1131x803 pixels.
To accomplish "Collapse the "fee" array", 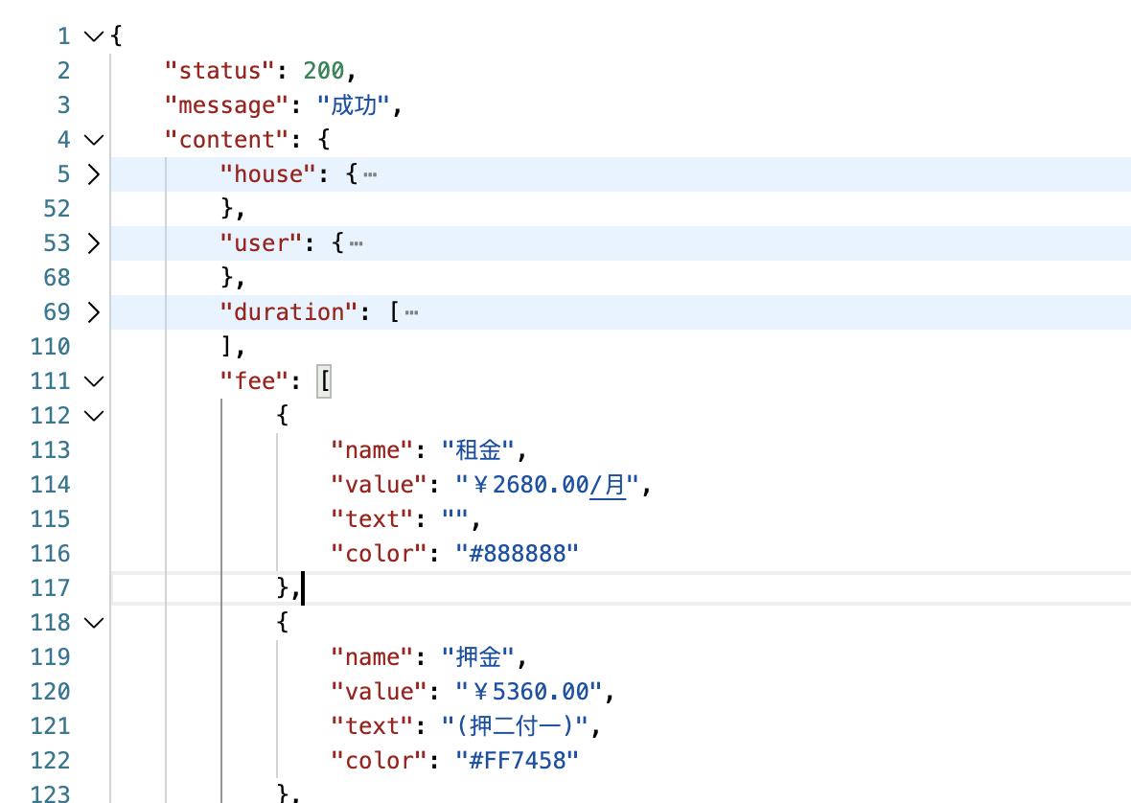I will pyautogui.click(x=93, y=380).
